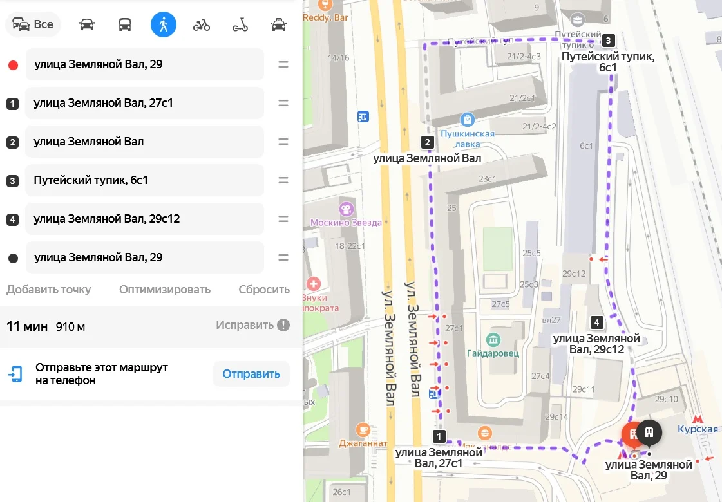Click building label 29с14 on the map

click(556, 416)
